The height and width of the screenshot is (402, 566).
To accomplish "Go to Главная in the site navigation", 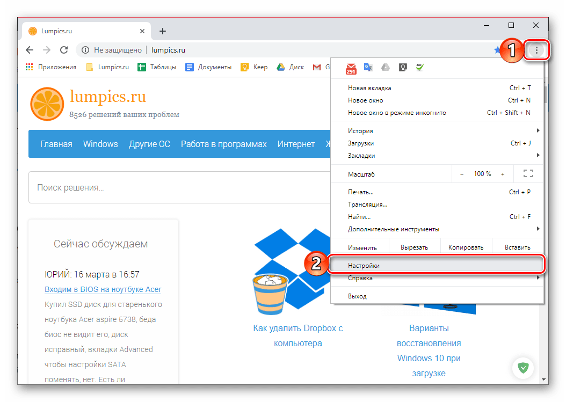I will (56, 144).
